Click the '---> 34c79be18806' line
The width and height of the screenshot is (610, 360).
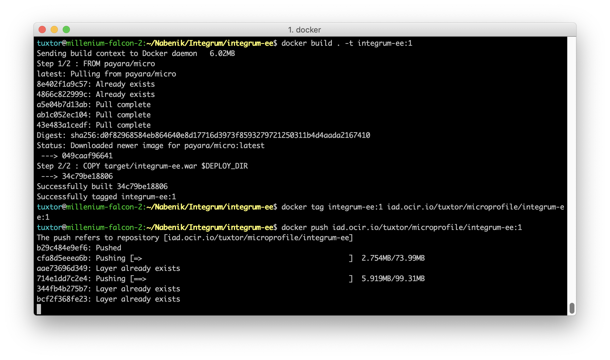(x=77, y=176)
